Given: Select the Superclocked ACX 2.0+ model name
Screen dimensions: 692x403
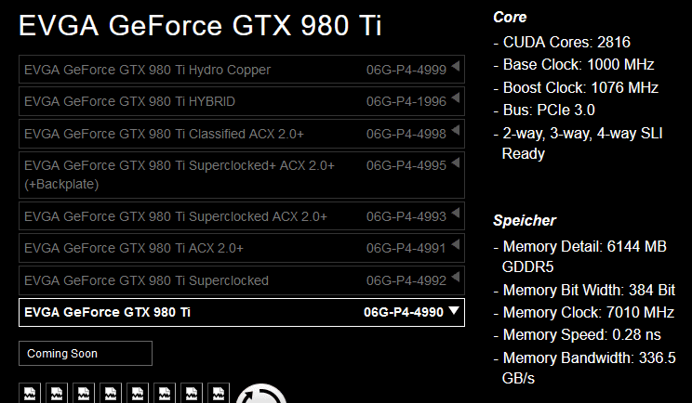Looking at the screenshot, I should tap(175, 216).
